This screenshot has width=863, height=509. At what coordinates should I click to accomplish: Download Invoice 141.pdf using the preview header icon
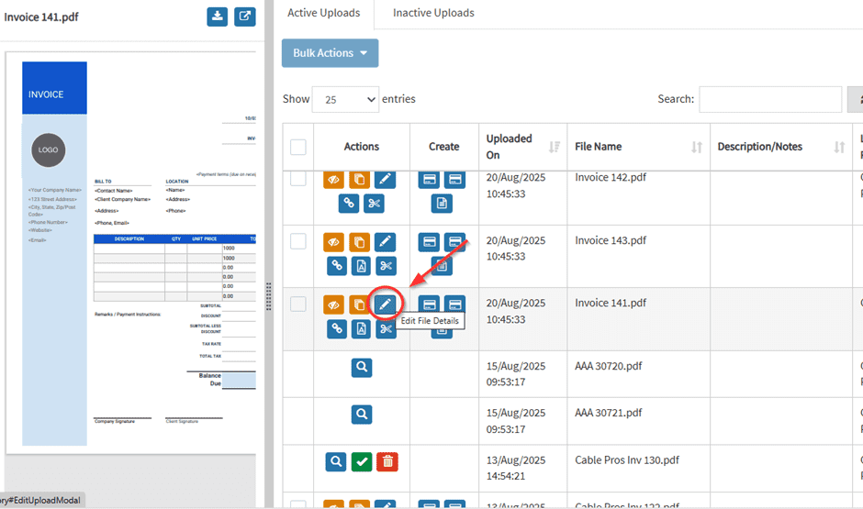tap(218, 17)
